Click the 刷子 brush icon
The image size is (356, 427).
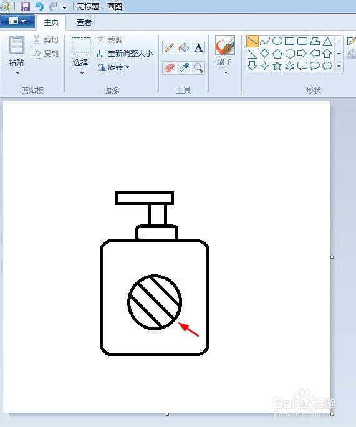pos(225,45)
